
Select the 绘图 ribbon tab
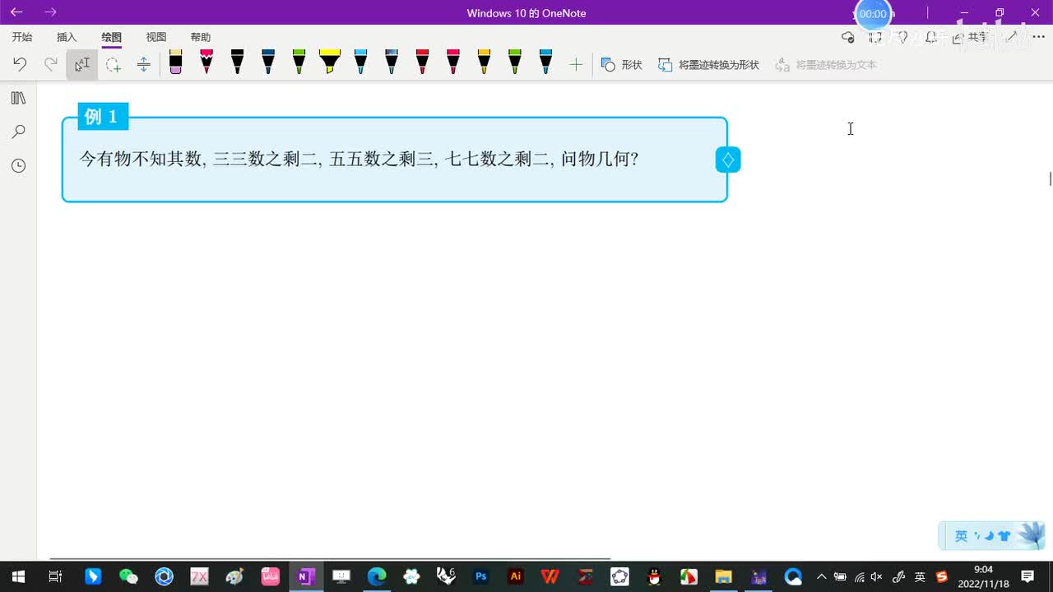(112, 37)
